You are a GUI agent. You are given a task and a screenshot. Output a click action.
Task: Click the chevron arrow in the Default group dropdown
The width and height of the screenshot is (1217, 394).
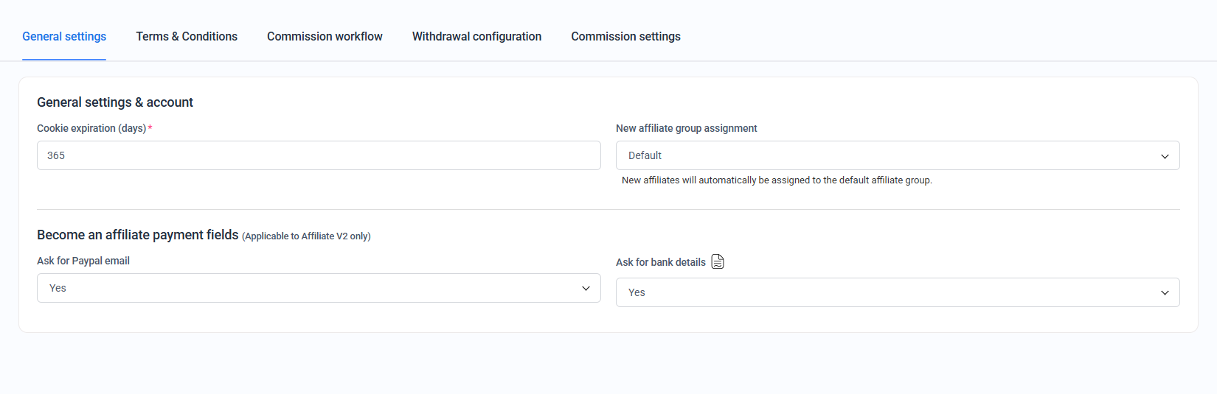tap(1165, 156)
